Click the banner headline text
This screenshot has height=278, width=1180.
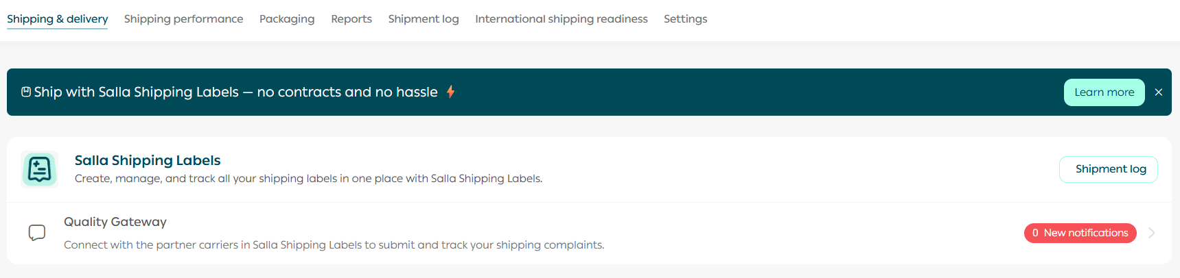(235, 92)
